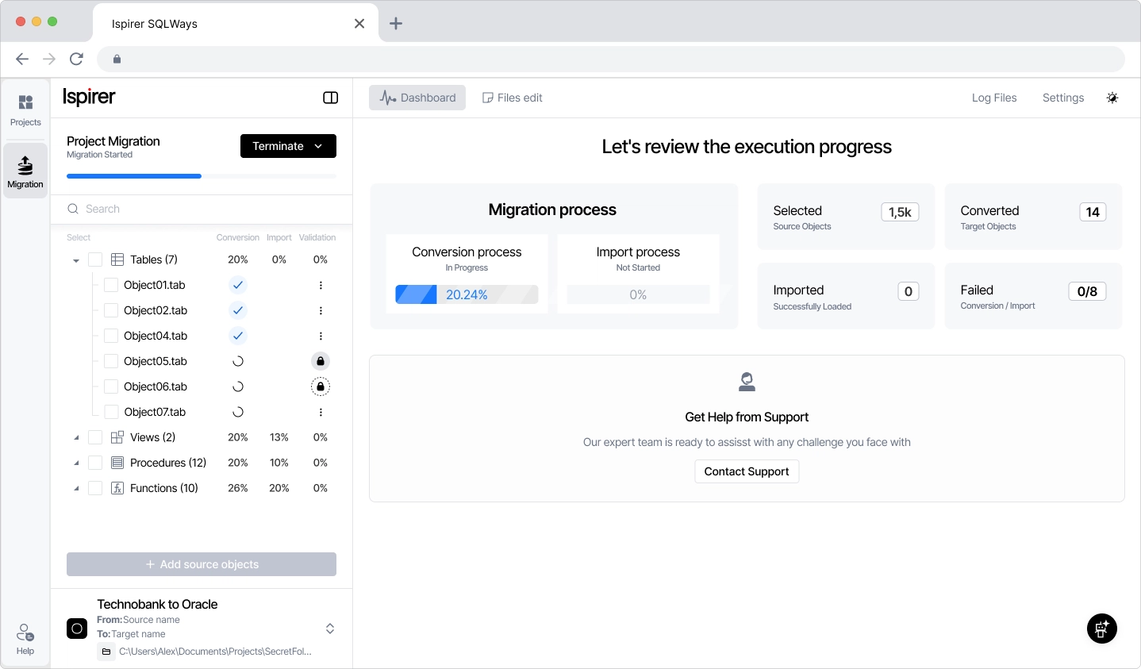Click the Contact Support button
Screen dimensions: 1141x669
[746, 471]
